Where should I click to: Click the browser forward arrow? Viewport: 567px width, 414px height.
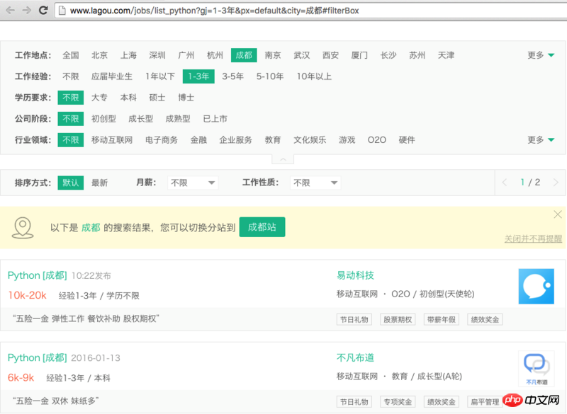27,11
